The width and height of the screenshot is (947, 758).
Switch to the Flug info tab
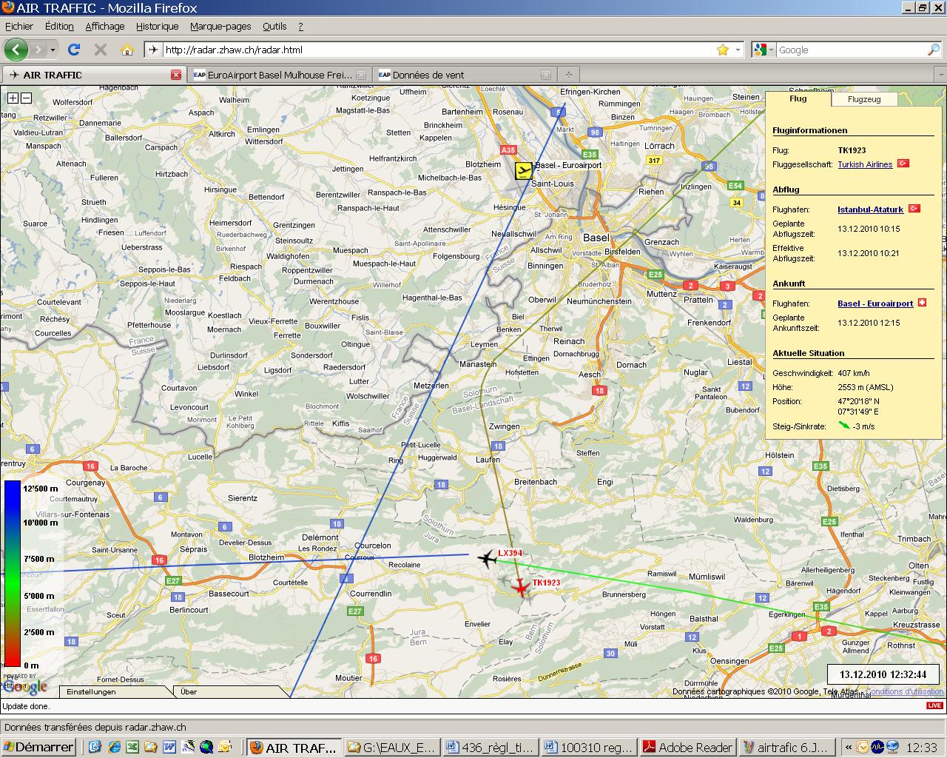[798, 98]
